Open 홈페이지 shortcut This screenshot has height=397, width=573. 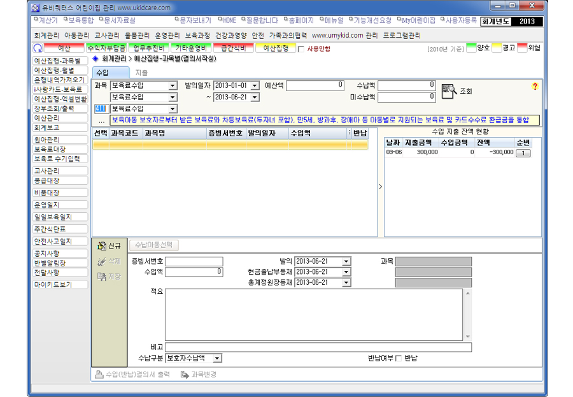click(x=299, y=20)
